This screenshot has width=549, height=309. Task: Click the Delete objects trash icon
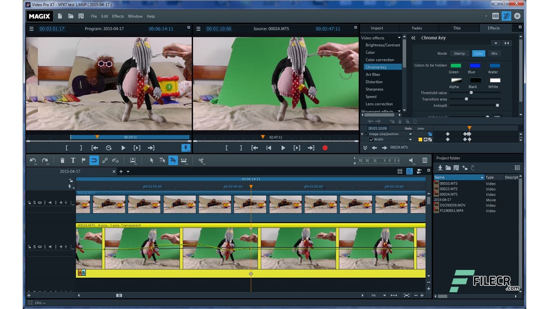tap(63, 160)
